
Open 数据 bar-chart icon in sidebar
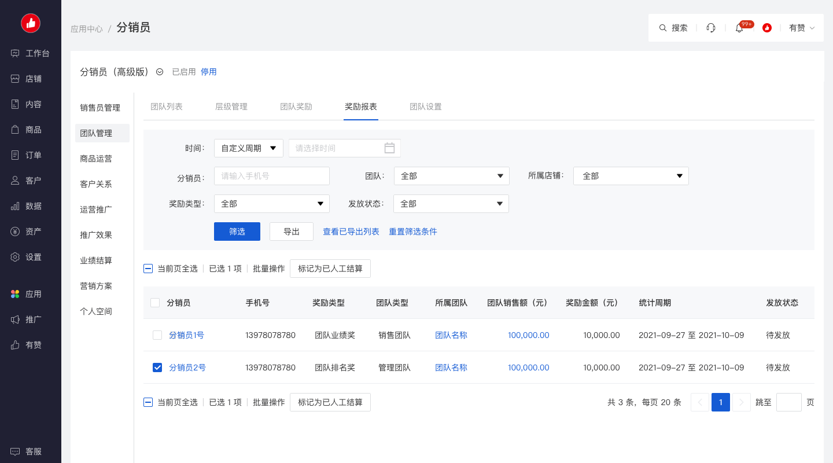(x=16, y=206)
